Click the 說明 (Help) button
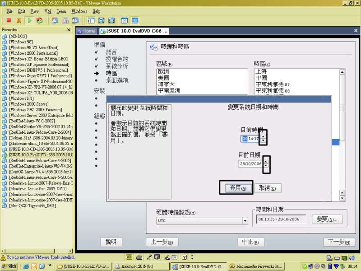The width and height of the screenshot is (361, 271). pos(111,242)
